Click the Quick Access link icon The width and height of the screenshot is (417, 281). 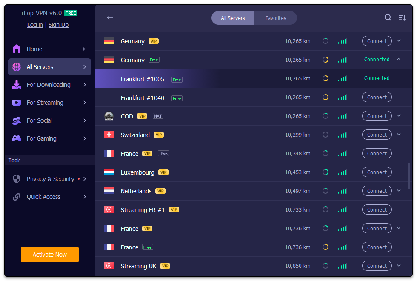[x=17, y=197]
